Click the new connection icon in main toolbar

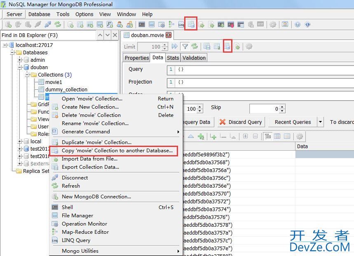[8, 24]
